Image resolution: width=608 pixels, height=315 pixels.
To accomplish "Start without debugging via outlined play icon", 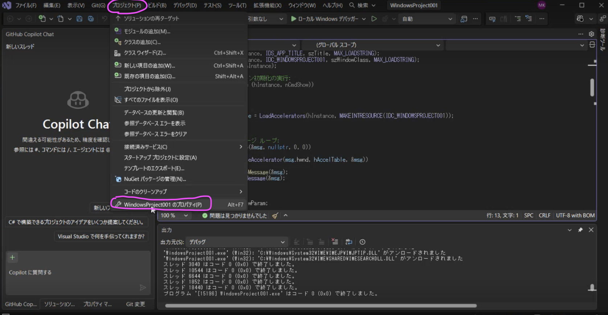I will [374, 18].
